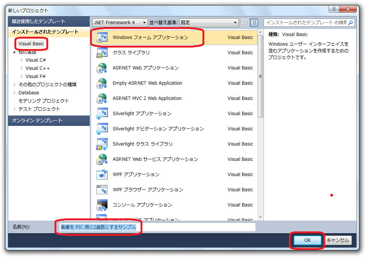
Task: Close the 新しいプロジェクト dialog
Action: pos(348,9)
